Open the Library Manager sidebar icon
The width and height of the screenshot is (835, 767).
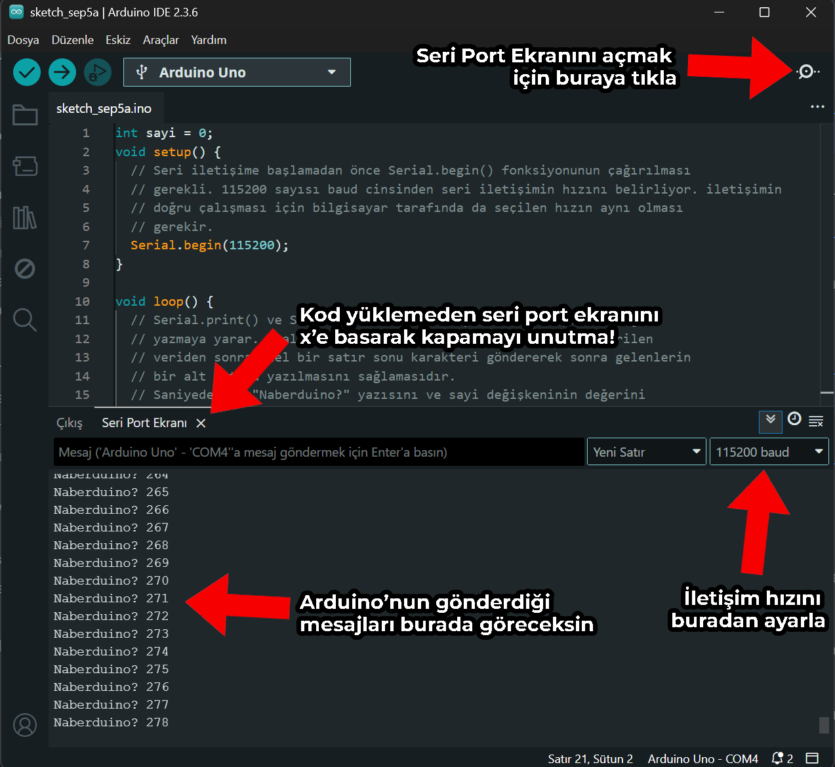tap(25, 218)
